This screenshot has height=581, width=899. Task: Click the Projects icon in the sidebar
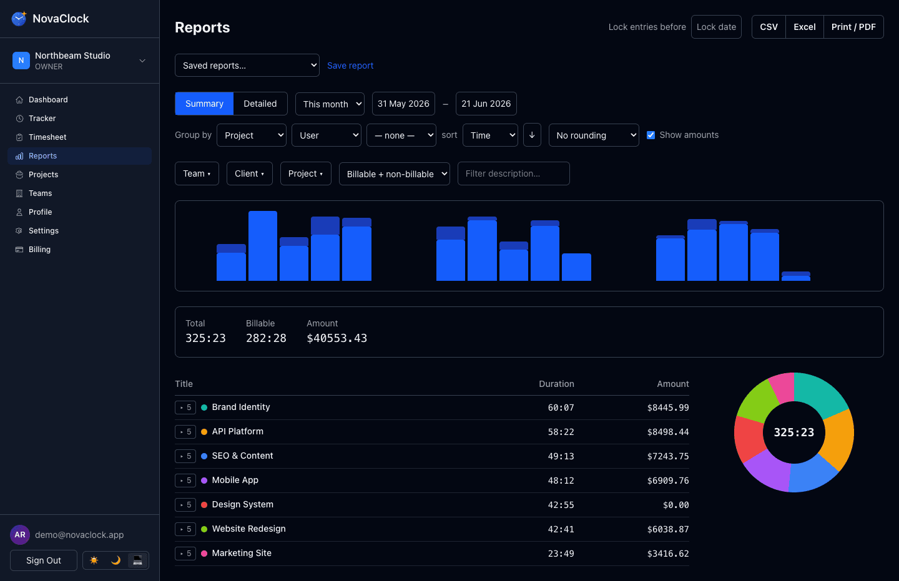pos(19,175)
